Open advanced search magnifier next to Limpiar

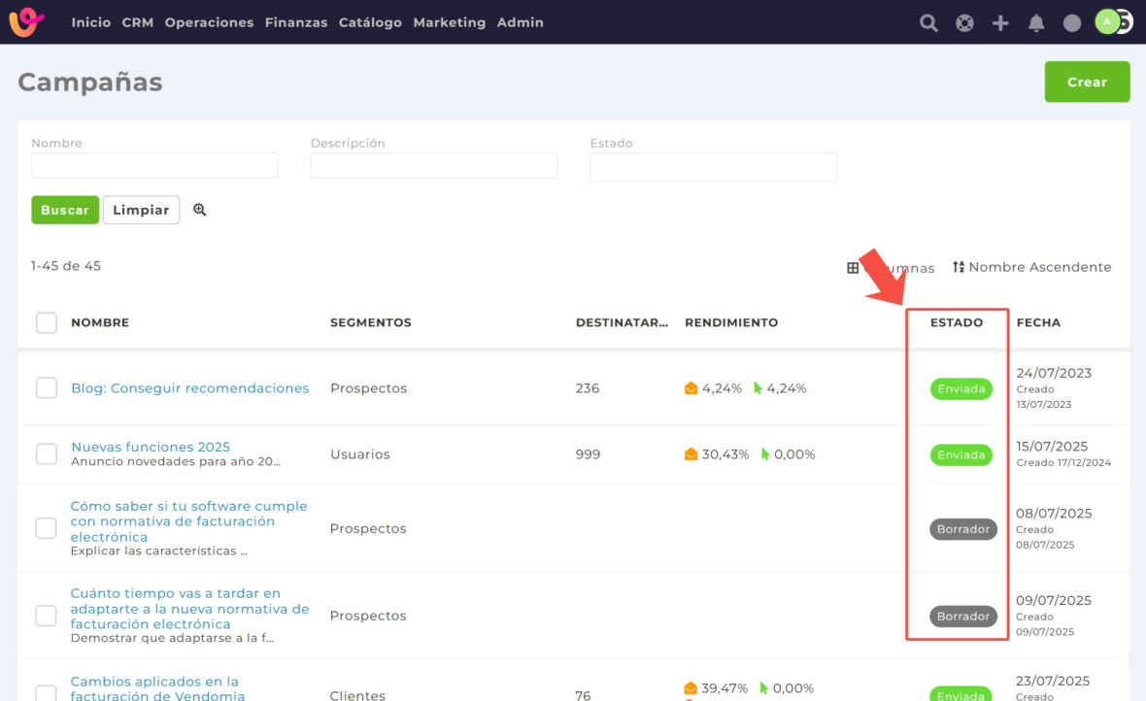click(200, 210)
